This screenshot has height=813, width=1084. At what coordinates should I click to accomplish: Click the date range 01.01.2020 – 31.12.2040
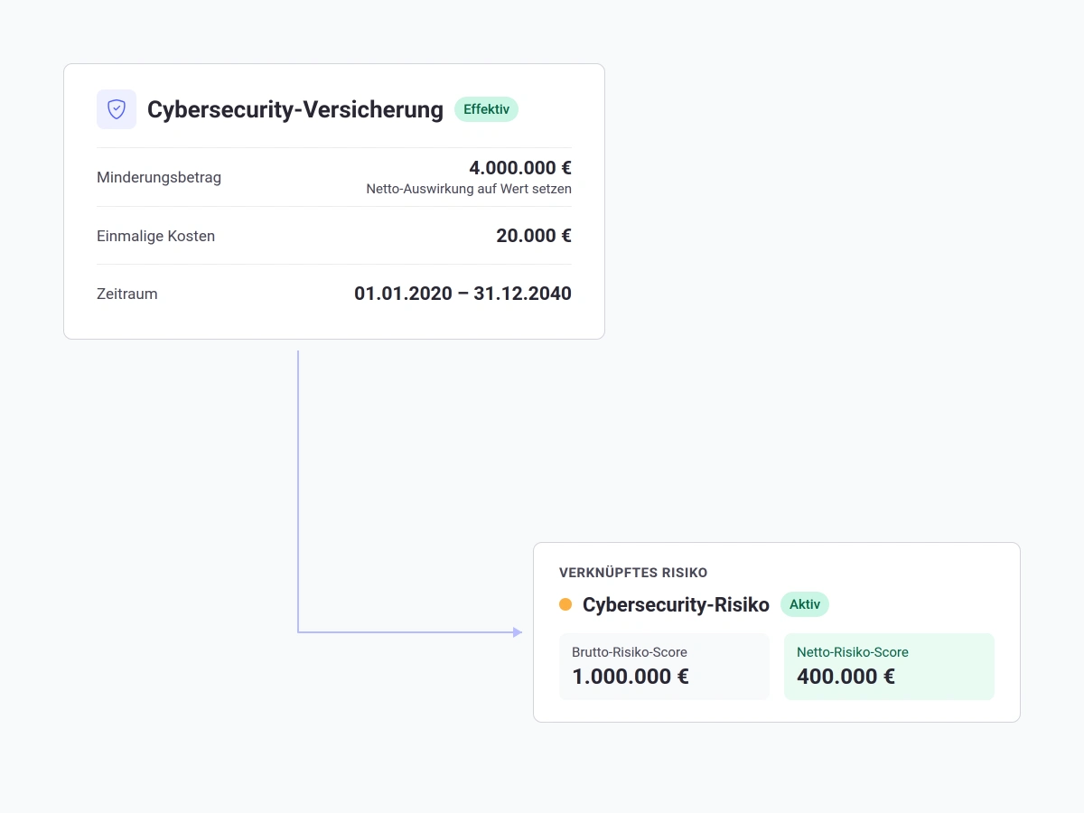463,294
